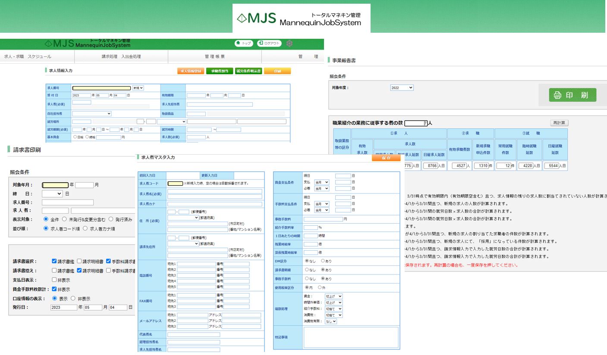The width and height of the screenshot is (607, 355).
Task: Click the 職業紹介 従事する者の数 input
Action: pos(416,123)
